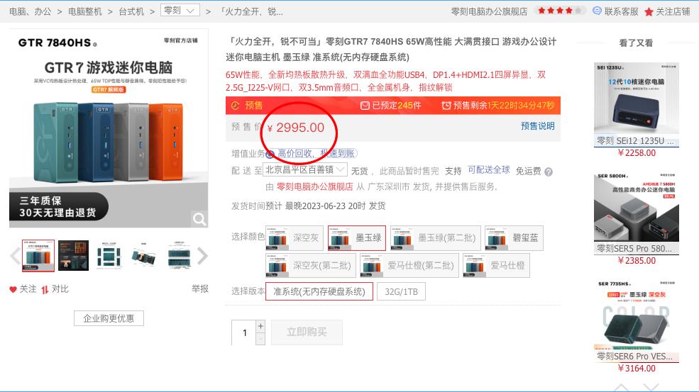Show the previous product thumbnails with the left arrow

point(15,256)
